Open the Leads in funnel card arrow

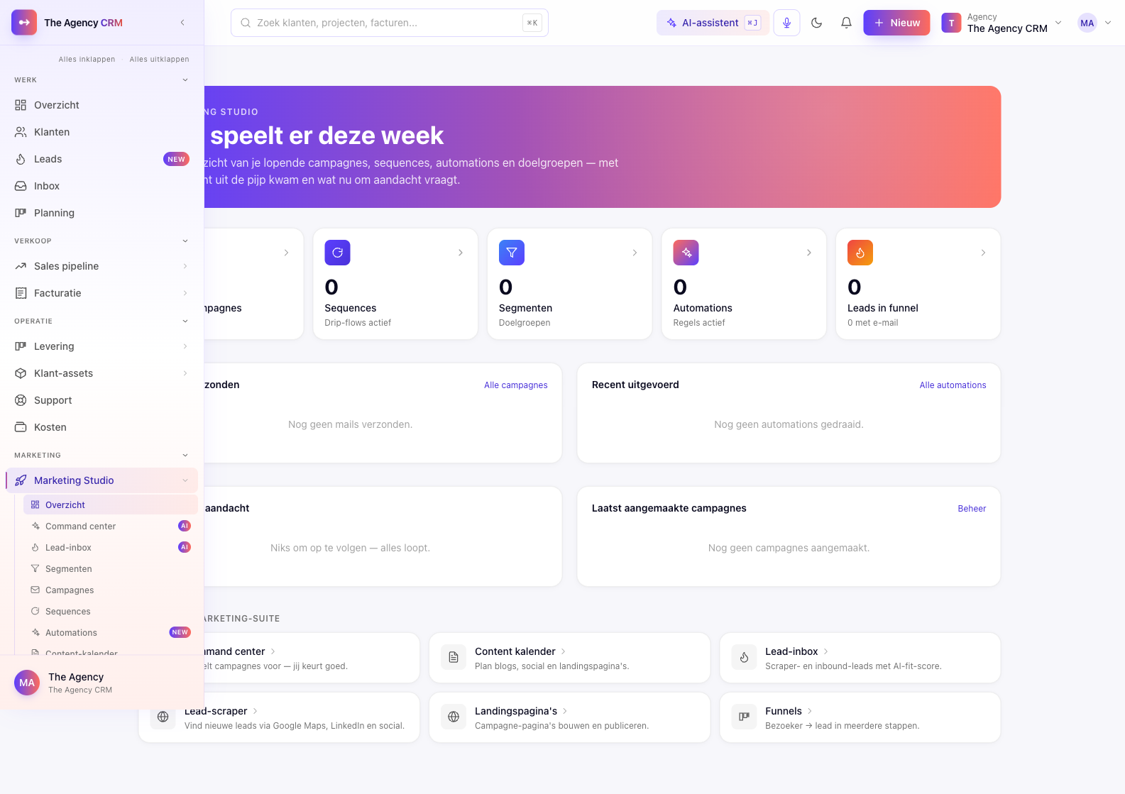[983, 253]
